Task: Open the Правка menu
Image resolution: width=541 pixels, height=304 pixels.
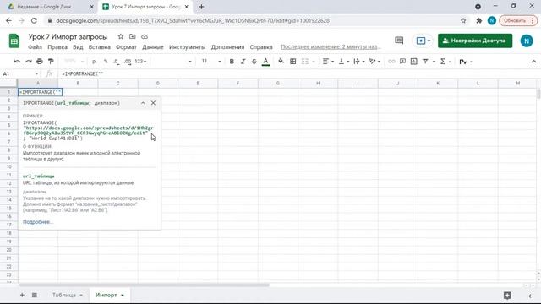Action: 57,47
